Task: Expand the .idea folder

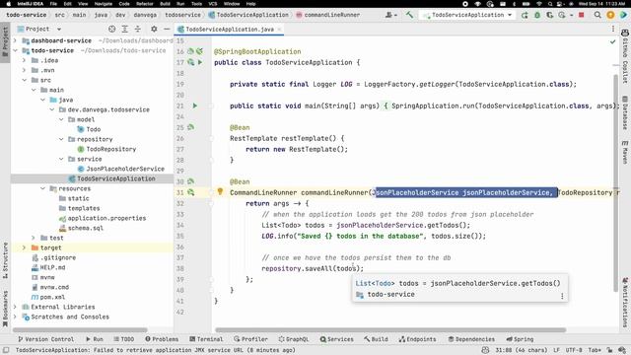Action: click(25, 60)
